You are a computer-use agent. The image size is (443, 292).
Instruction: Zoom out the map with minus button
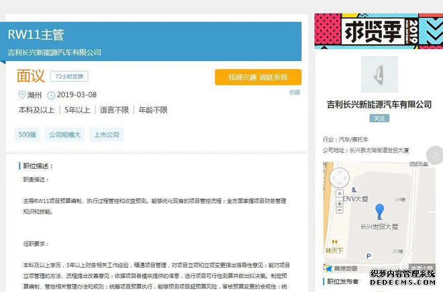pos(340,210)
